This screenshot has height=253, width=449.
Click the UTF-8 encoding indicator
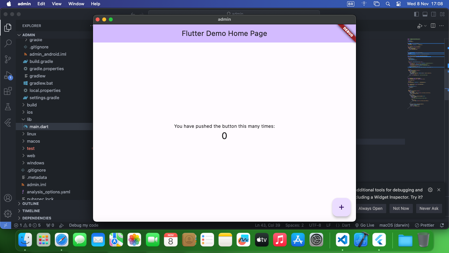pos(315,225)
